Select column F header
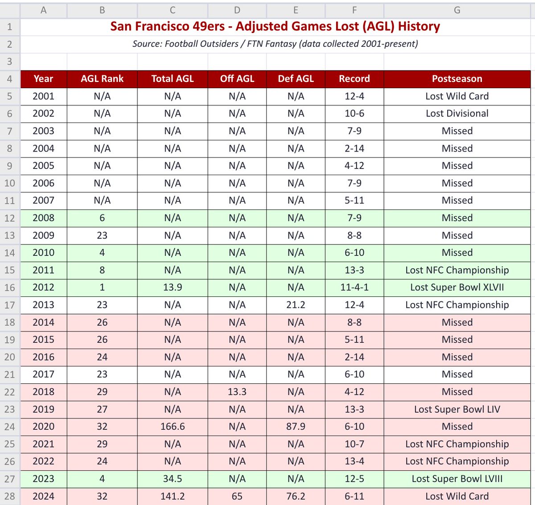Image resolution: width=535 pixels, height=505 pixels. click(354, 10)
